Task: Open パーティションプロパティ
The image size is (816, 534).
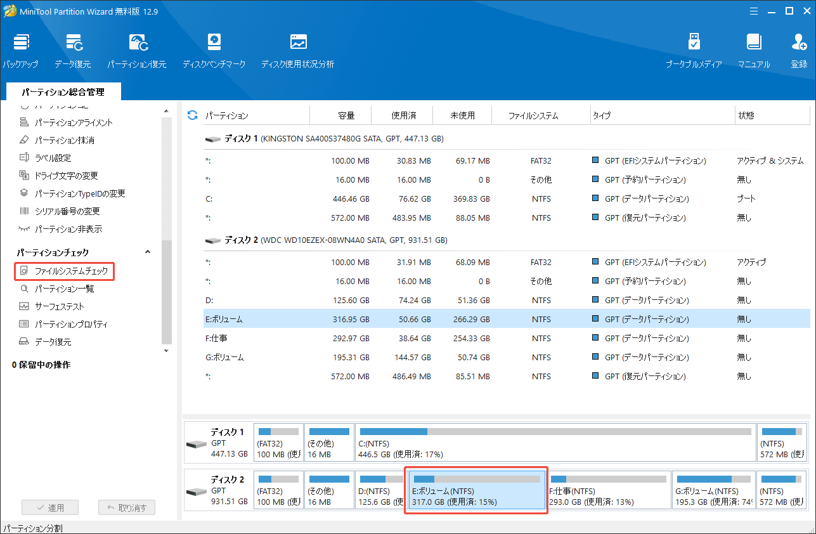Action: (63, 324)
